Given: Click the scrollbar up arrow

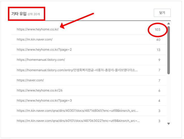Looking at the screenshot, I should [168, 24].
